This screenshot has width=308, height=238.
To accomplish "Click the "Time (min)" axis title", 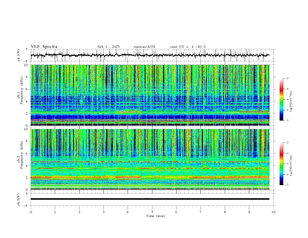I will coord(156,216).
